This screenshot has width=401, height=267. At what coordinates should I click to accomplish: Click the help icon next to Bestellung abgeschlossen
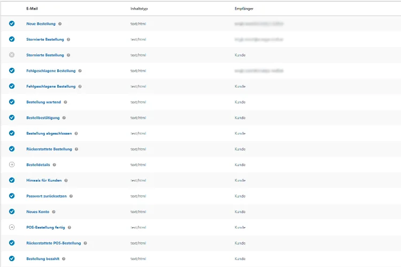(x=76, y=133)
